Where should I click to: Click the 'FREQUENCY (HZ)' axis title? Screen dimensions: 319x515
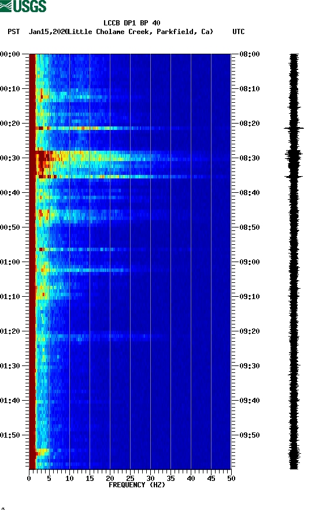(x=137, y=485)
